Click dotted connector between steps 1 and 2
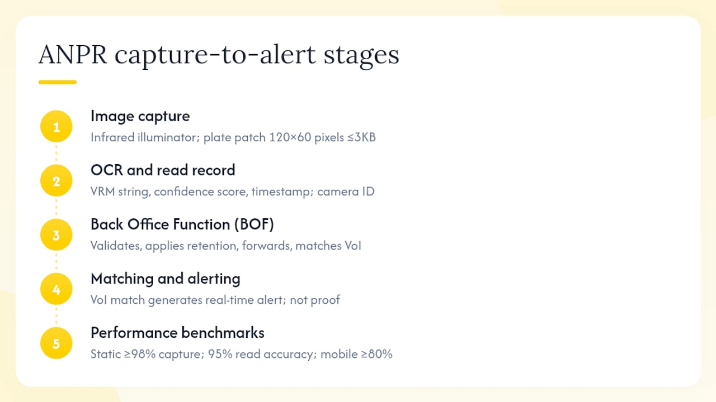 point(56,154)
